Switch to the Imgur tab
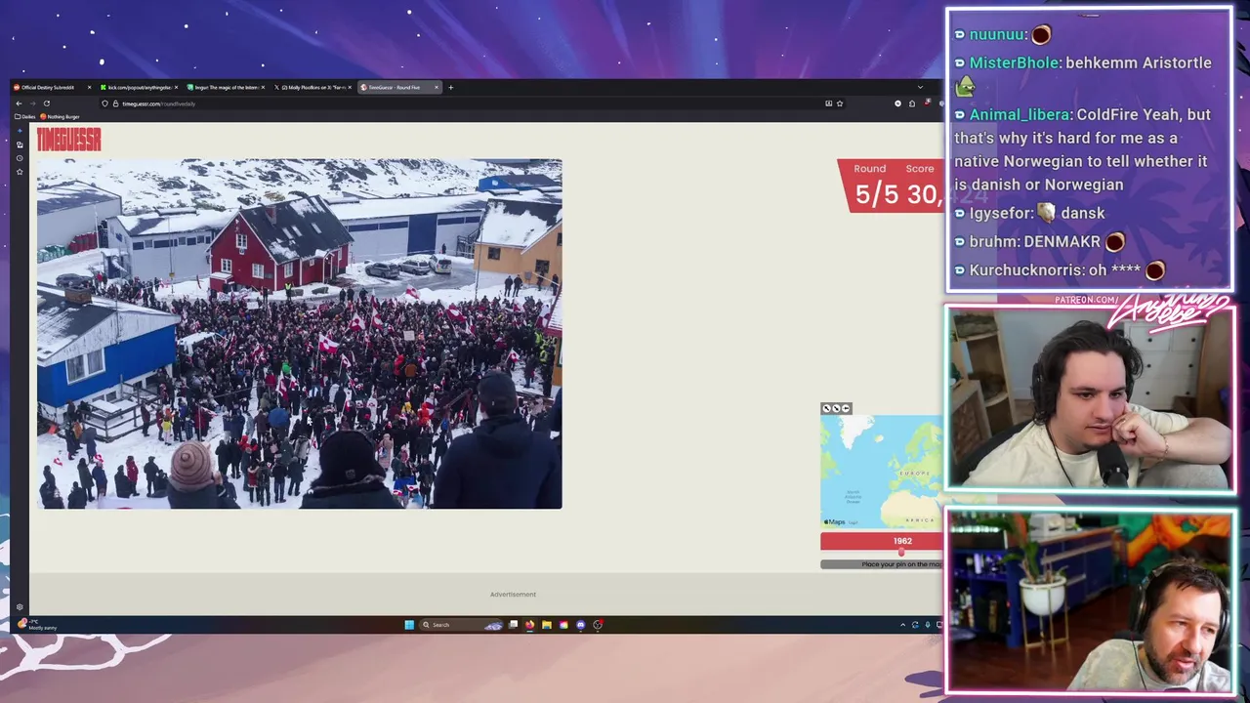Image resolution: width=1250 pixels, height=703 pixels. click(x=224, y=87)
